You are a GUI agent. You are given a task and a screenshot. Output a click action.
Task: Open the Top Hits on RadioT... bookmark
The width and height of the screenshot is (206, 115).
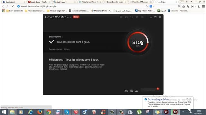[x=145, y=11]
